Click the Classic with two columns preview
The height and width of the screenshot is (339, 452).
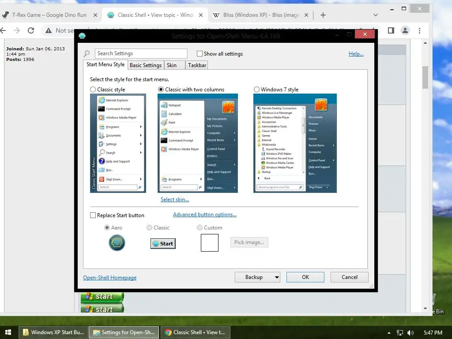pyautogui.click(x=198, y=143)
